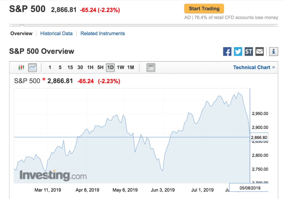Toggle the news panel icon in chart toolbar
Image resolution: width=284 pixels, height=199 pixels.
pyautogui.click(x=151, y=68)
